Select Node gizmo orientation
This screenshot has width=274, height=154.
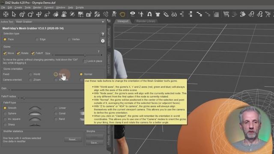56,74
